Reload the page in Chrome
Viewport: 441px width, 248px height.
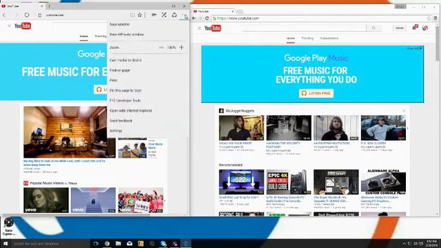point(207,19)
